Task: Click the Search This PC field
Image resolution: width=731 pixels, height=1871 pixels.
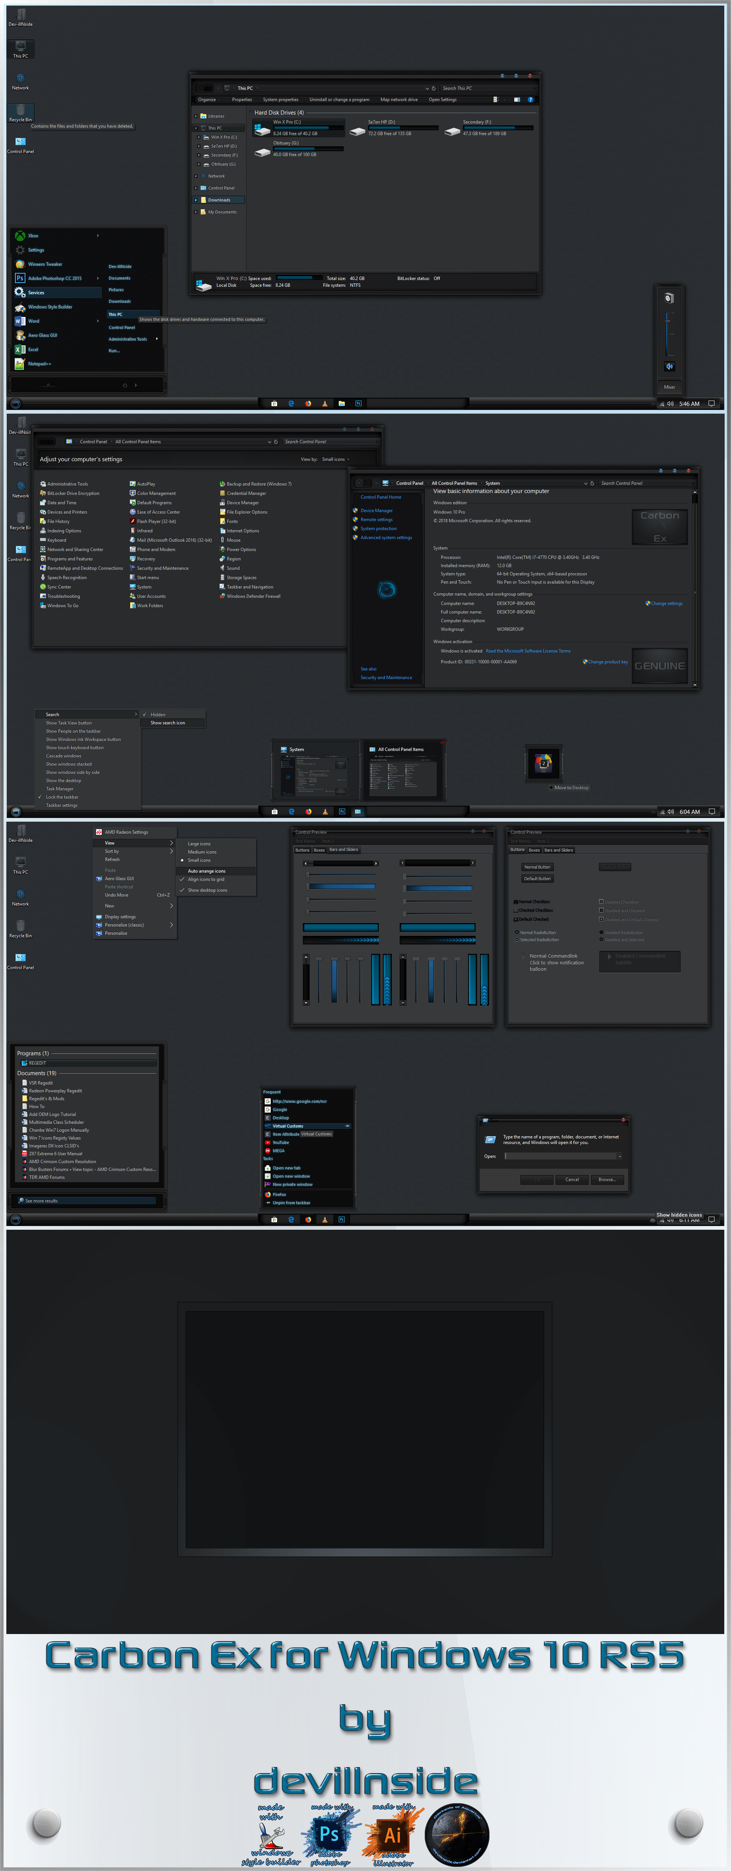Action: [x=488, y=88]
